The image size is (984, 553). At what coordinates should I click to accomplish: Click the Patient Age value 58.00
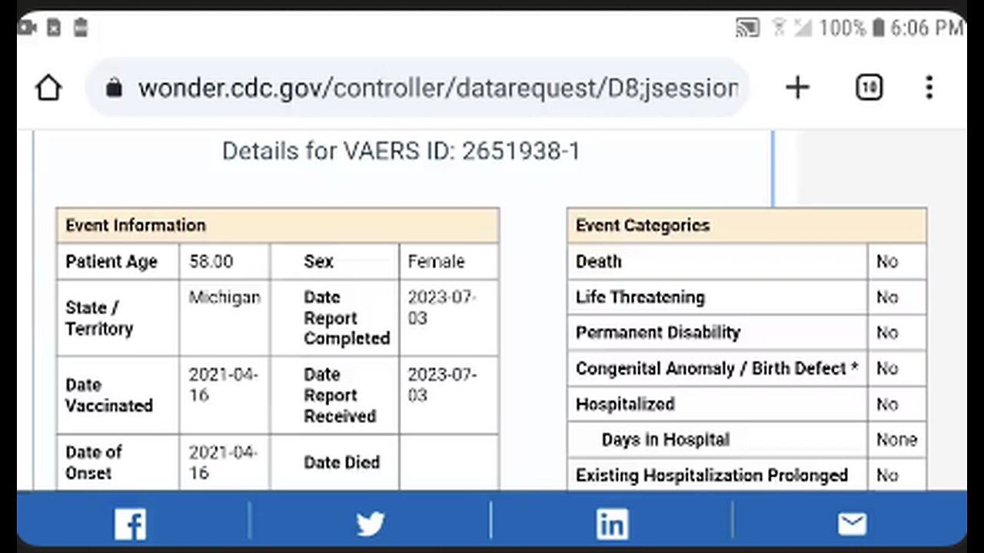[211, 262]
